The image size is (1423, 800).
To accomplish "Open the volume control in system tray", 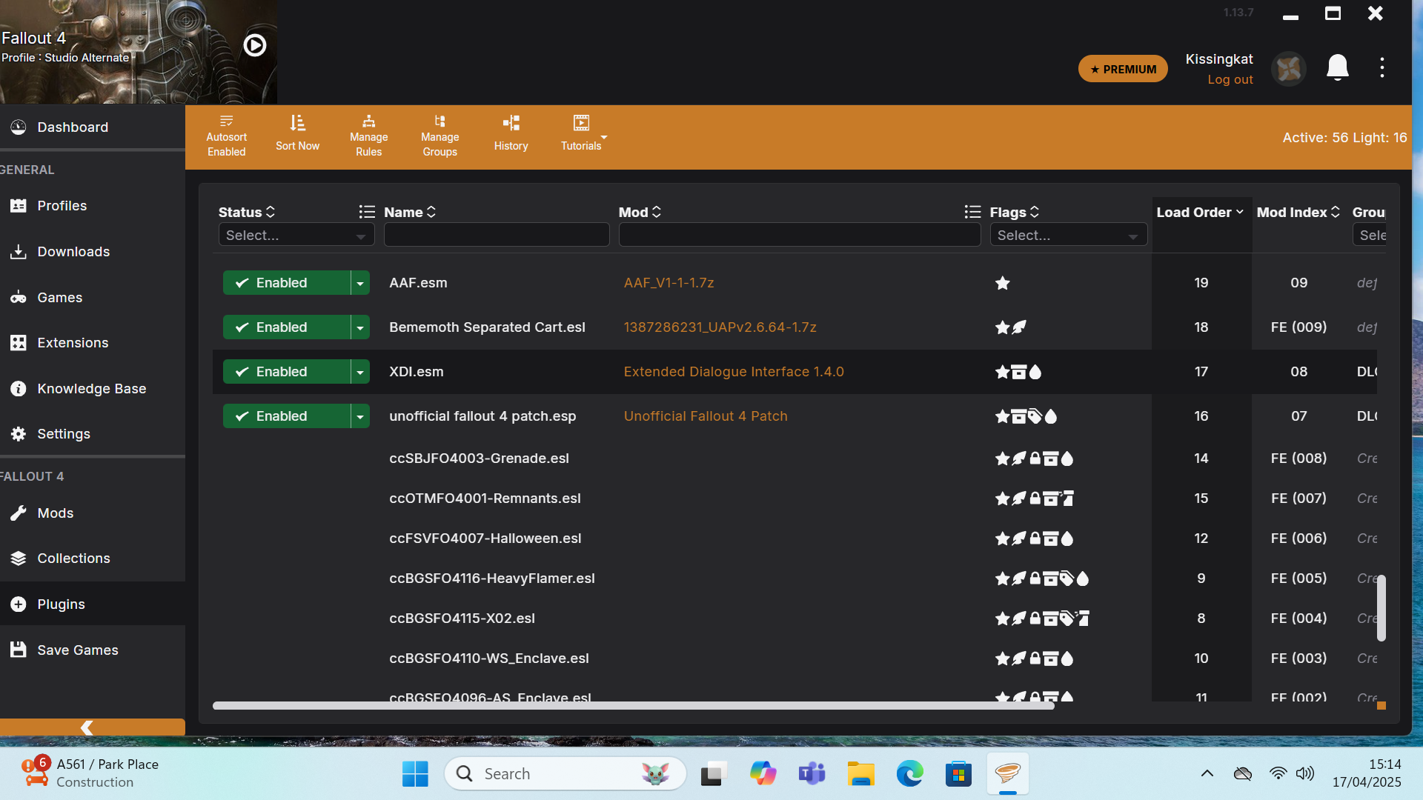I will [x=1305, y=774].
